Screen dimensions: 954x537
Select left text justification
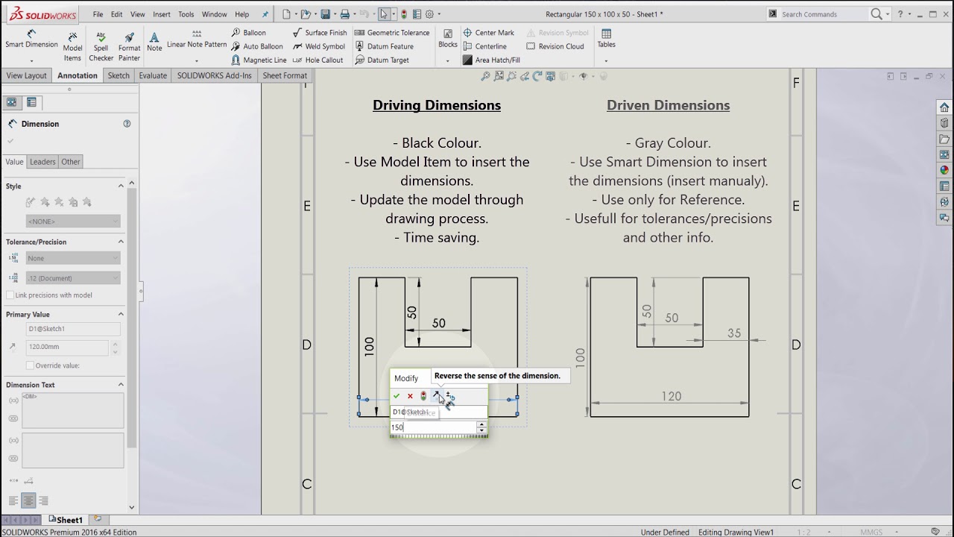click(x=13, y=500)
